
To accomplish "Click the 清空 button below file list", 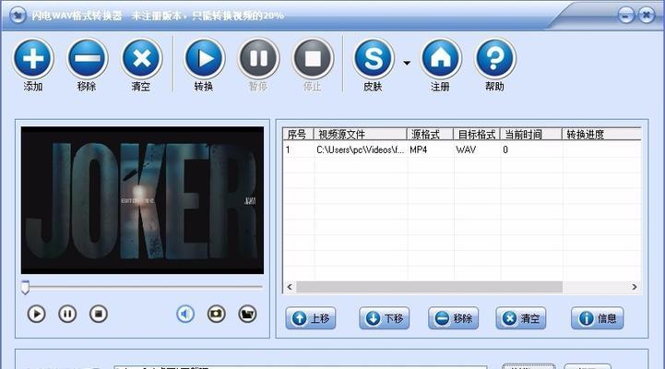I will pos(521,318).
